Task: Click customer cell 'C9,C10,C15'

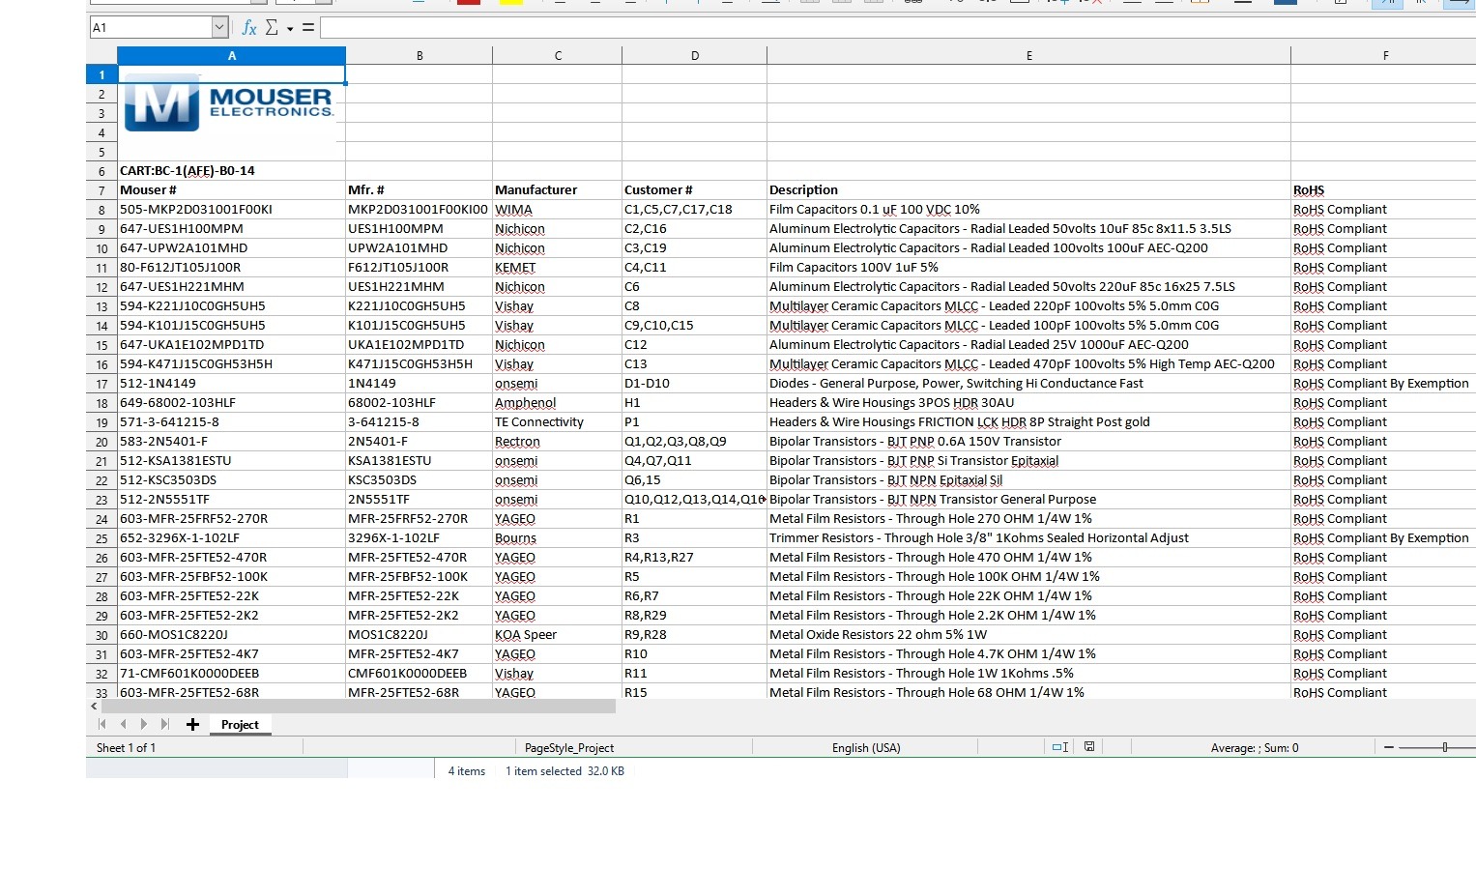Action: 695,326
